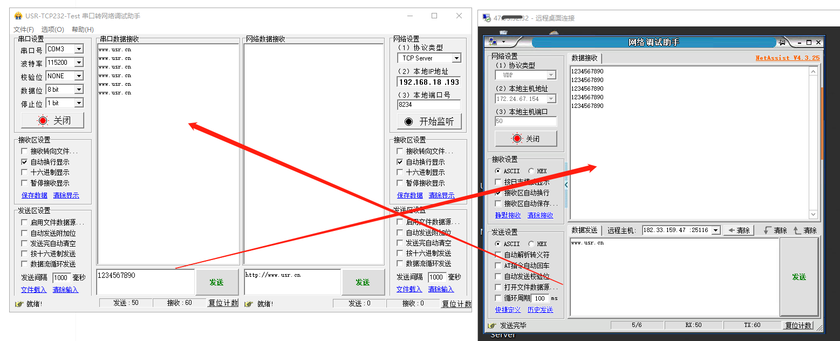Click the USR-TCP232-Test title bar app icon
Viewport: 840px width, 341px height.
click(x=18, y=16)
